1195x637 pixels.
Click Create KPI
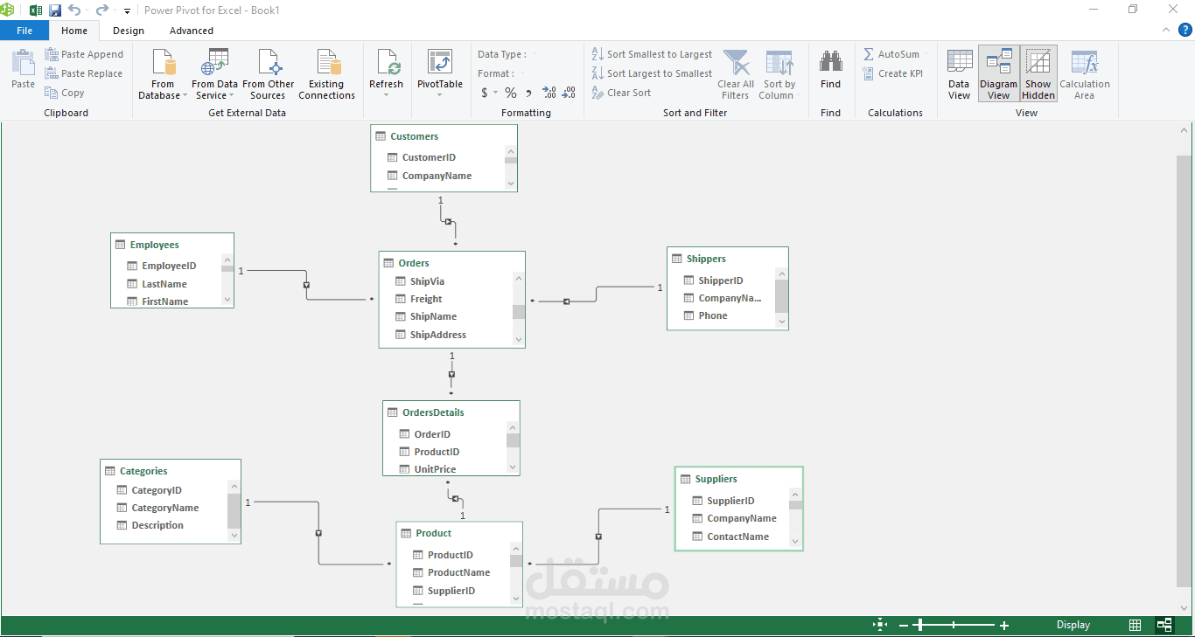pyautogui.click(x=893, y=73)
